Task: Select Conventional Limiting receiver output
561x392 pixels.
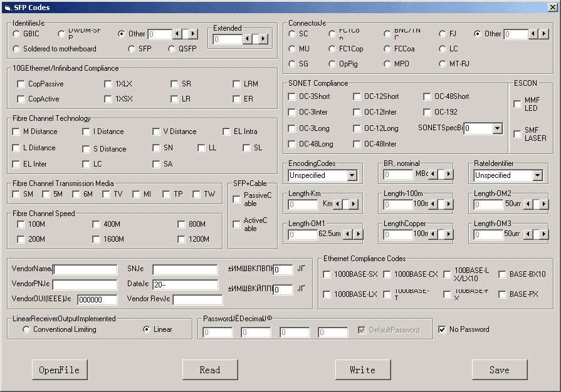Action: click(x=26, y=329)
